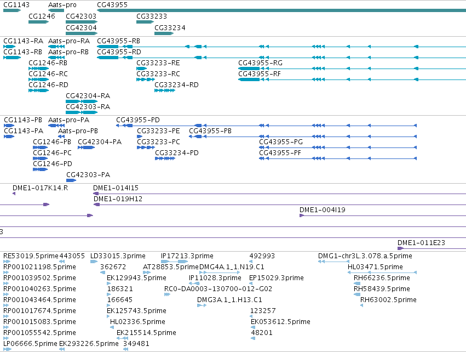Click protein label CG1143-PA
This screenshot has height=352, width=466.
24,131
